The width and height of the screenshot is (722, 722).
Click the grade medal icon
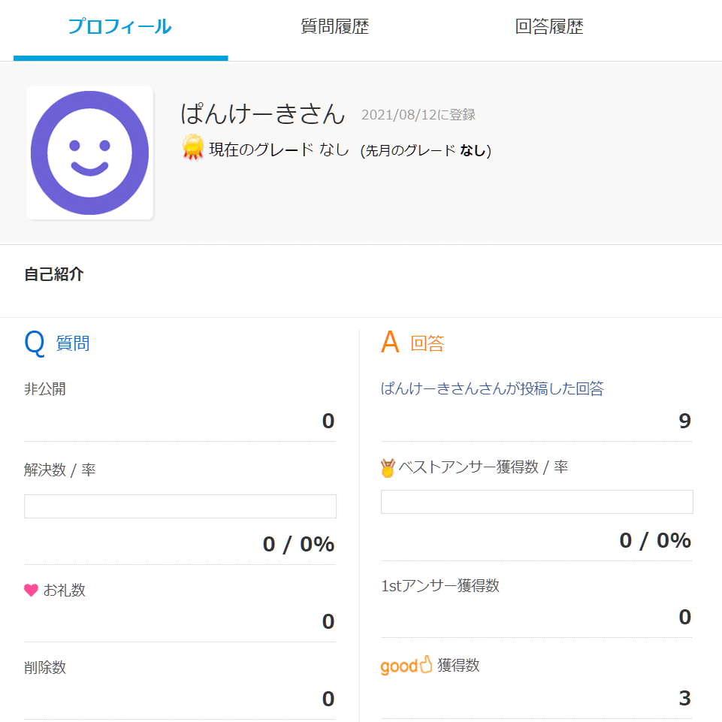pyautogui.click(x=193, y=147)
